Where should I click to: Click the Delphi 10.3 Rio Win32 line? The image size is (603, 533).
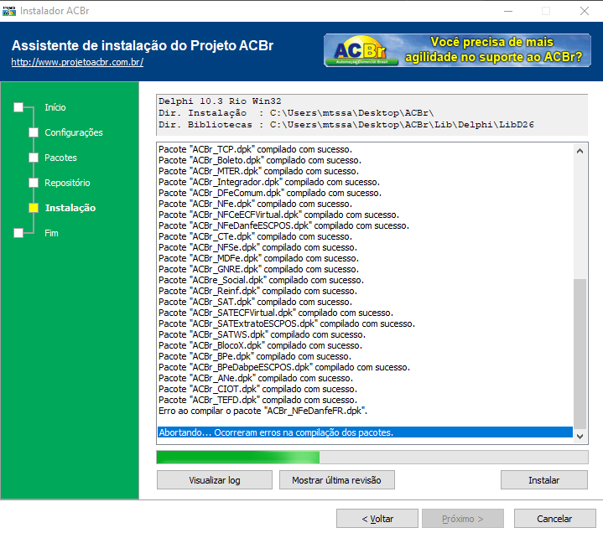[220, 101]
